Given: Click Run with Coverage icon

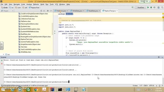Looking at the screenshot, I should point(154,7).
